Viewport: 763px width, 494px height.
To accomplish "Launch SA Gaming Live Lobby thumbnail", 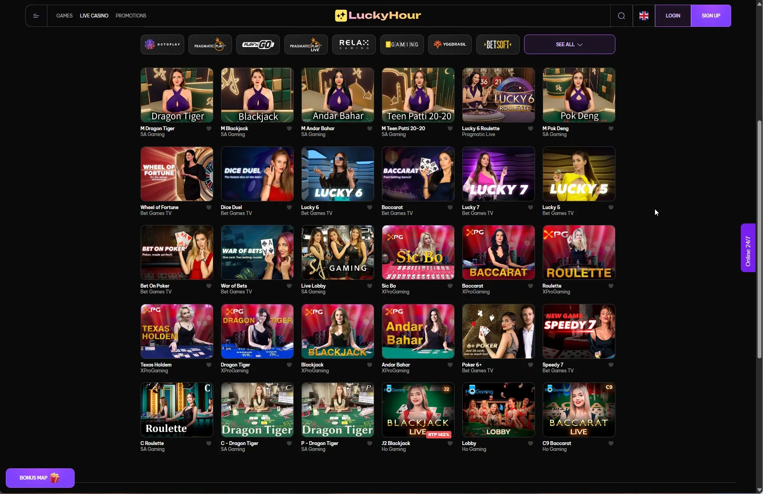I will 338,253.
